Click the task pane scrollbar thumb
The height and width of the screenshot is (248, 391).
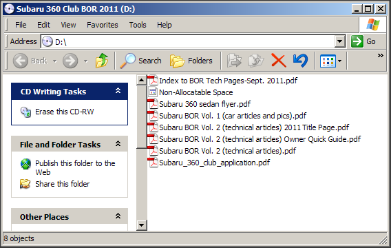click(x=141, y=116)
